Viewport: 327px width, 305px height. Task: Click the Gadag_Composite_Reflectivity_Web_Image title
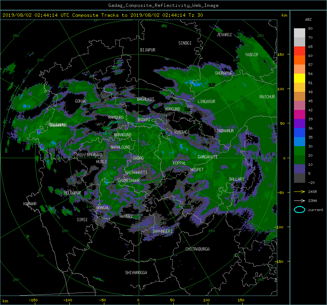coord(163,5)
